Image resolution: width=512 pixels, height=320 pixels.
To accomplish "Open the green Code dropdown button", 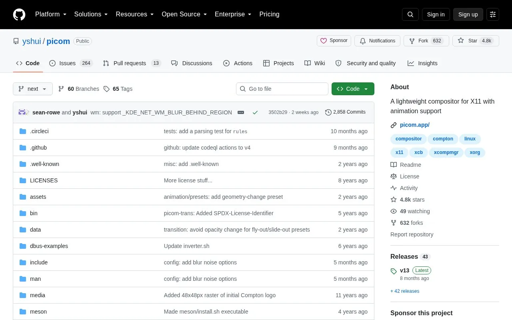I will pos(353,89).
